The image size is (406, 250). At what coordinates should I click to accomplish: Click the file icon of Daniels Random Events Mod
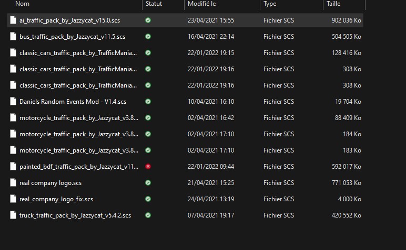[13, 101]
